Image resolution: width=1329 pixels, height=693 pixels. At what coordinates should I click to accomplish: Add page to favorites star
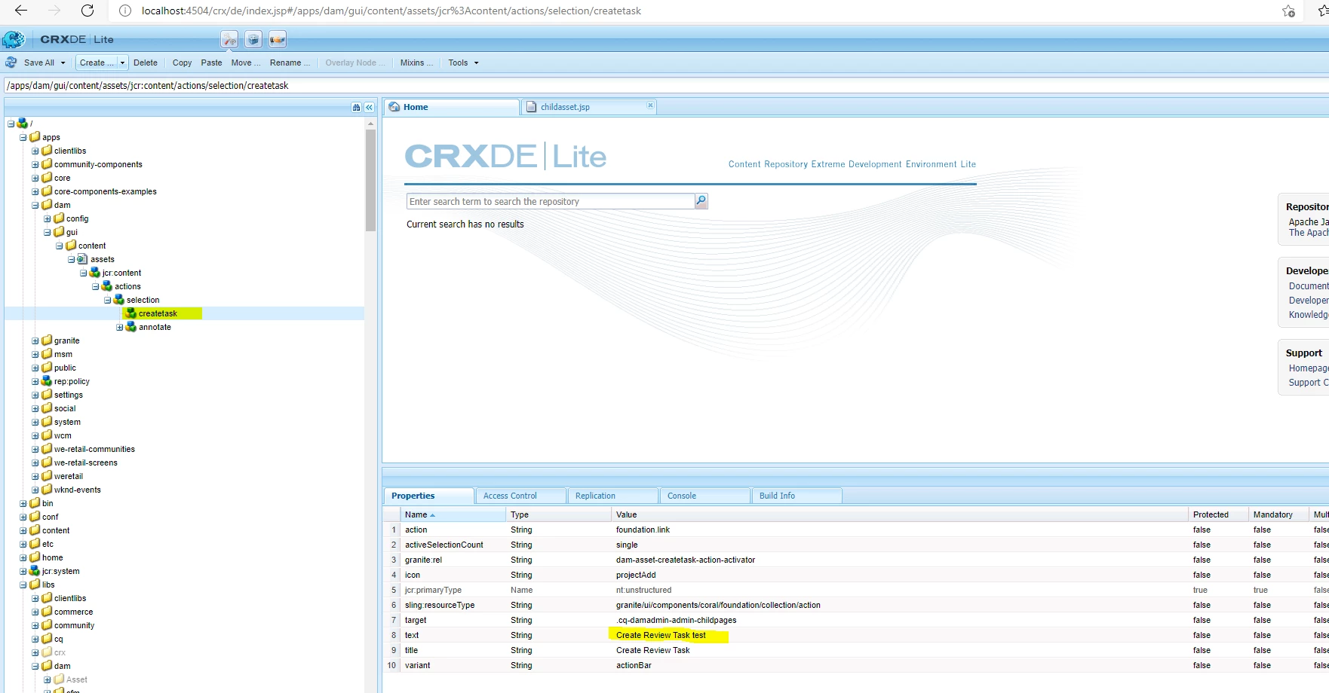[1289, 11]
